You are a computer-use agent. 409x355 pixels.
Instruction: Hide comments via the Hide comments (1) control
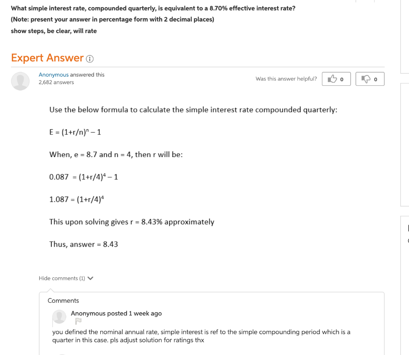63,278
